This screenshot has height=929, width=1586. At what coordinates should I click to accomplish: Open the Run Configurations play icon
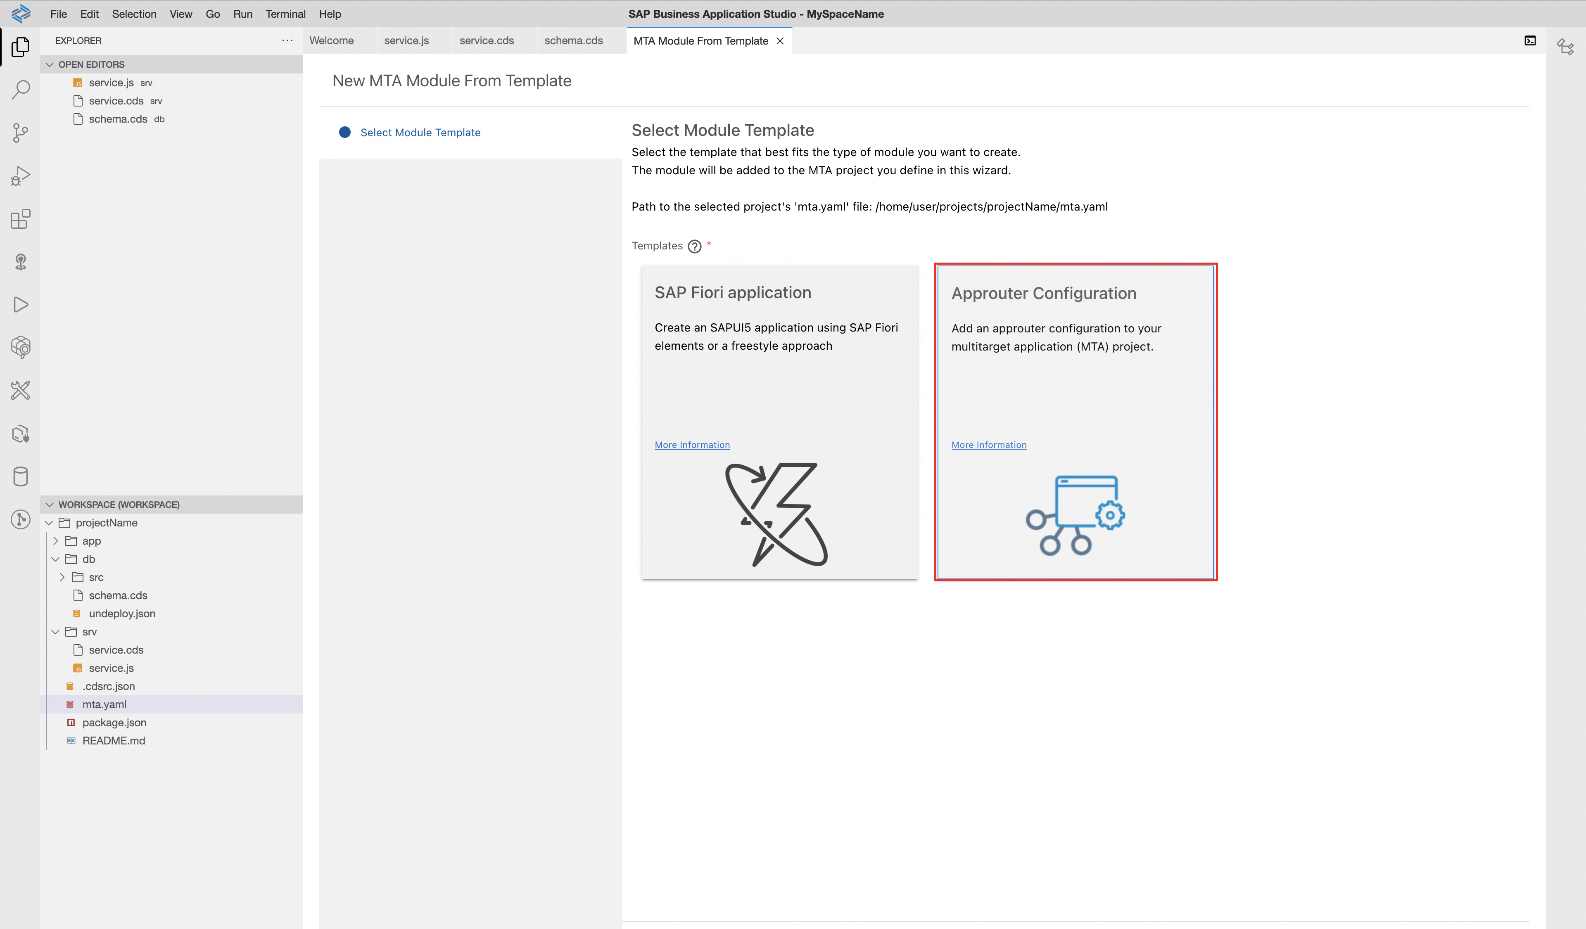[20, 304]
